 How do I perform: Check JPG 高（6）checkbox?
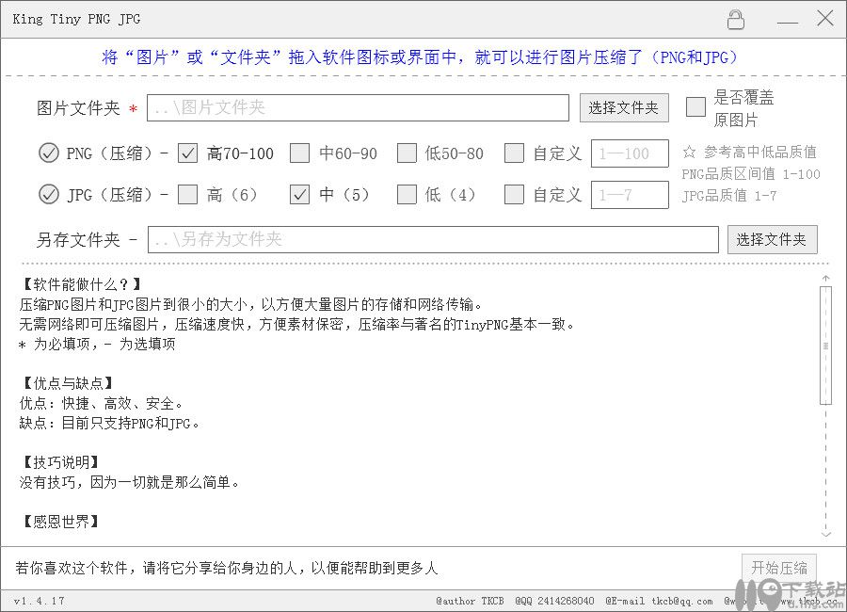click(x=187, y=195)
